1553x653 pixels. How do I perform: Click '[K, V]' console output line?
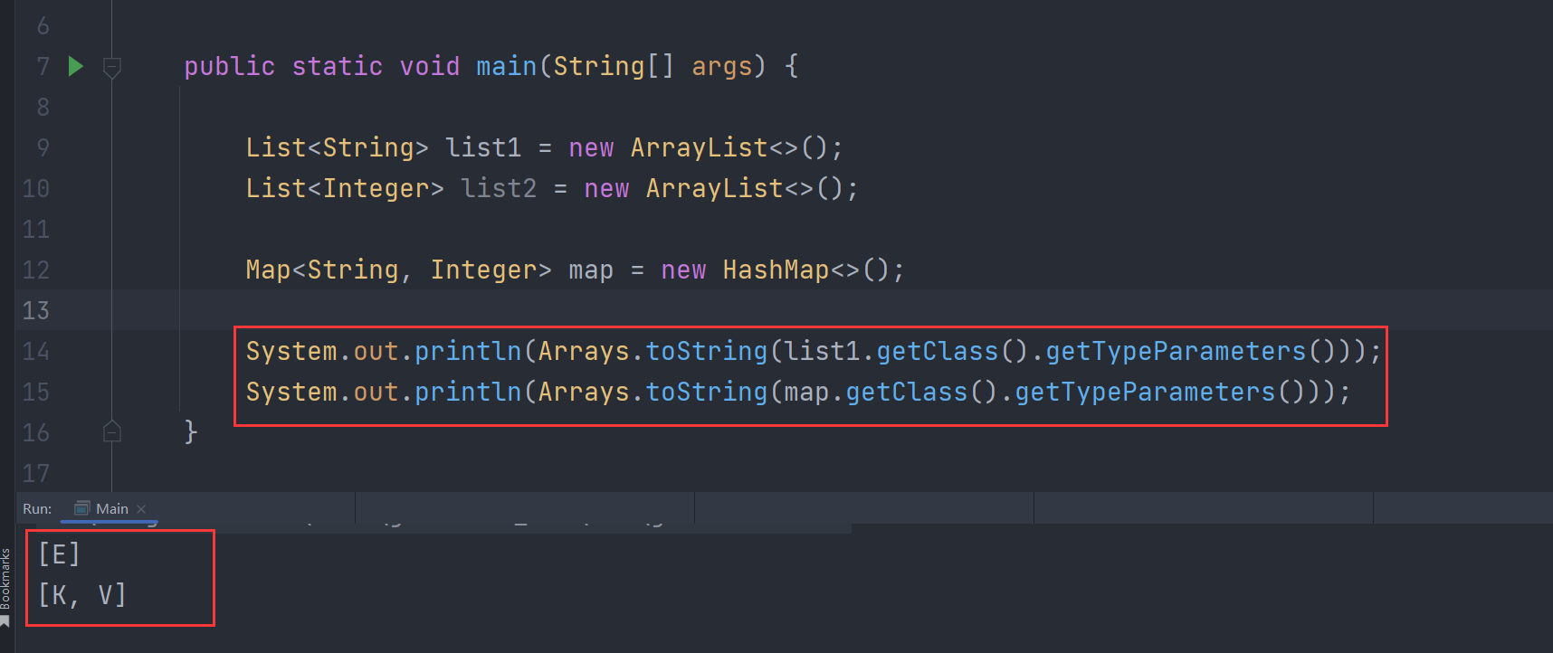(82, 594)
